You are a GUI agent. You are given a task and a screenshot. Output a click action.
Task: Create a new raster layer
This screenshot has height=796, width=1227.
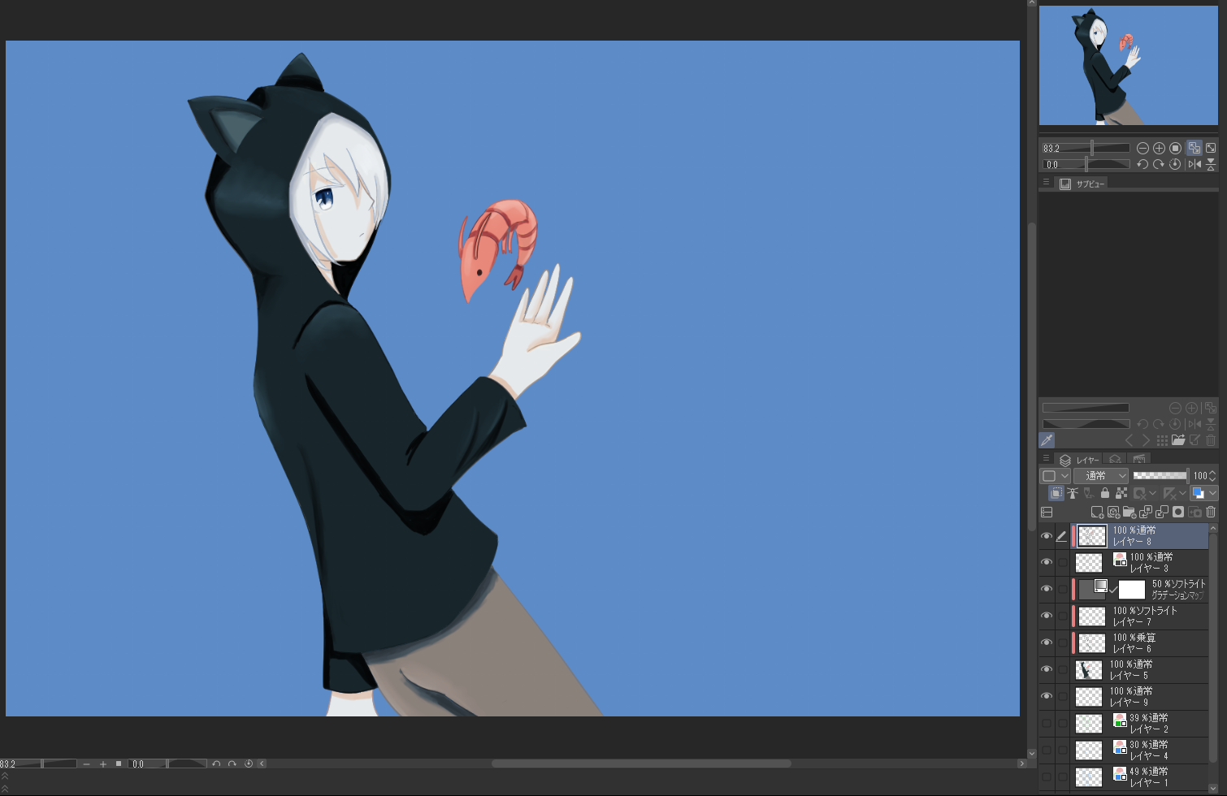point(1097,512)
